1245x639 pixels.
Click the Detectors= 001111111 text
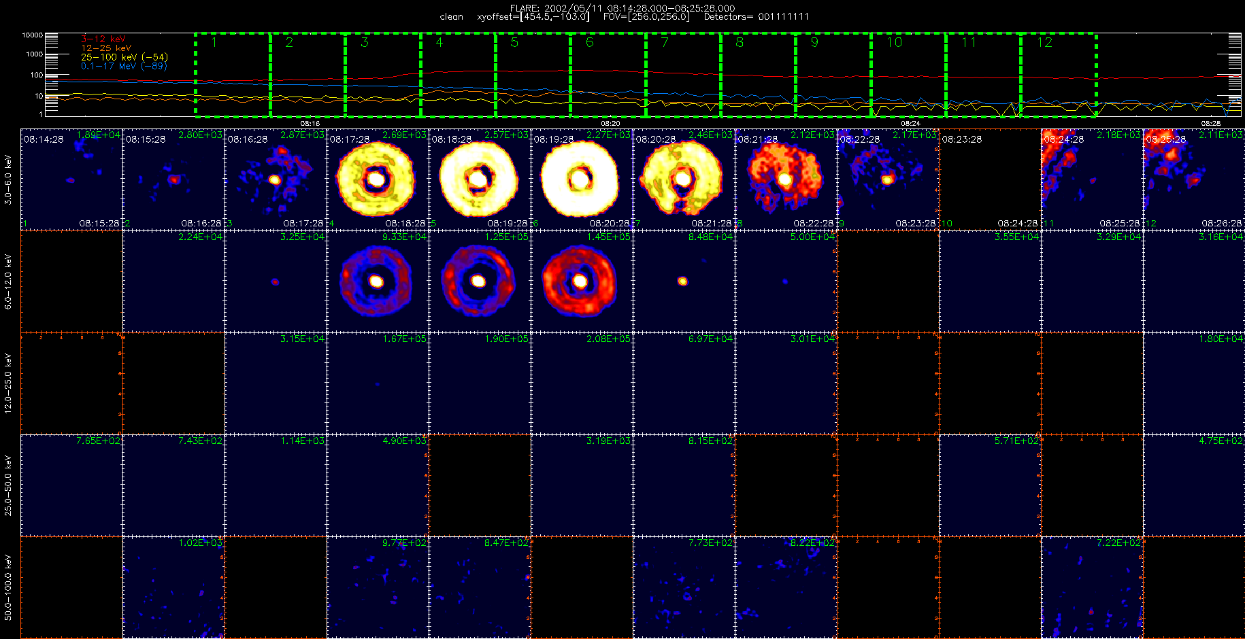point(757,16)
